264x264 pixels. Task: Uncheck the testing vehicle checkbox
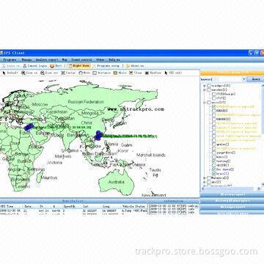coord(214,161)
